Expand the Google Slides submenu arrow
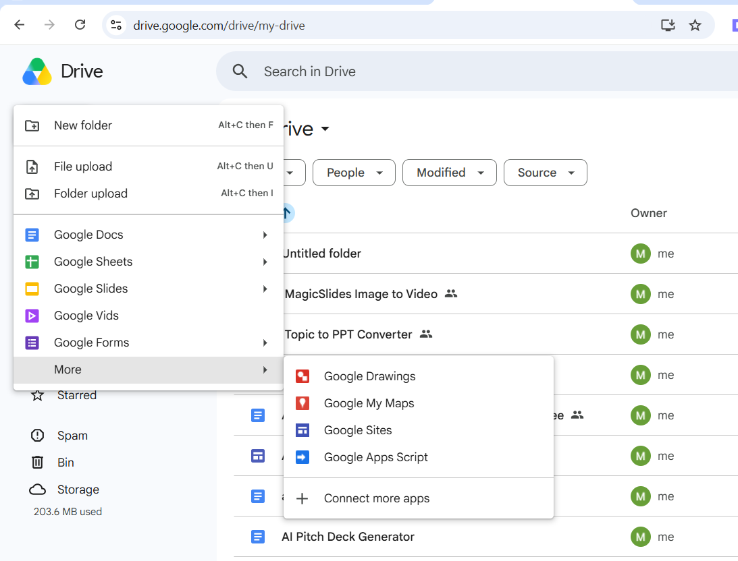Screen dimensions: 738x561 [265, 289]
